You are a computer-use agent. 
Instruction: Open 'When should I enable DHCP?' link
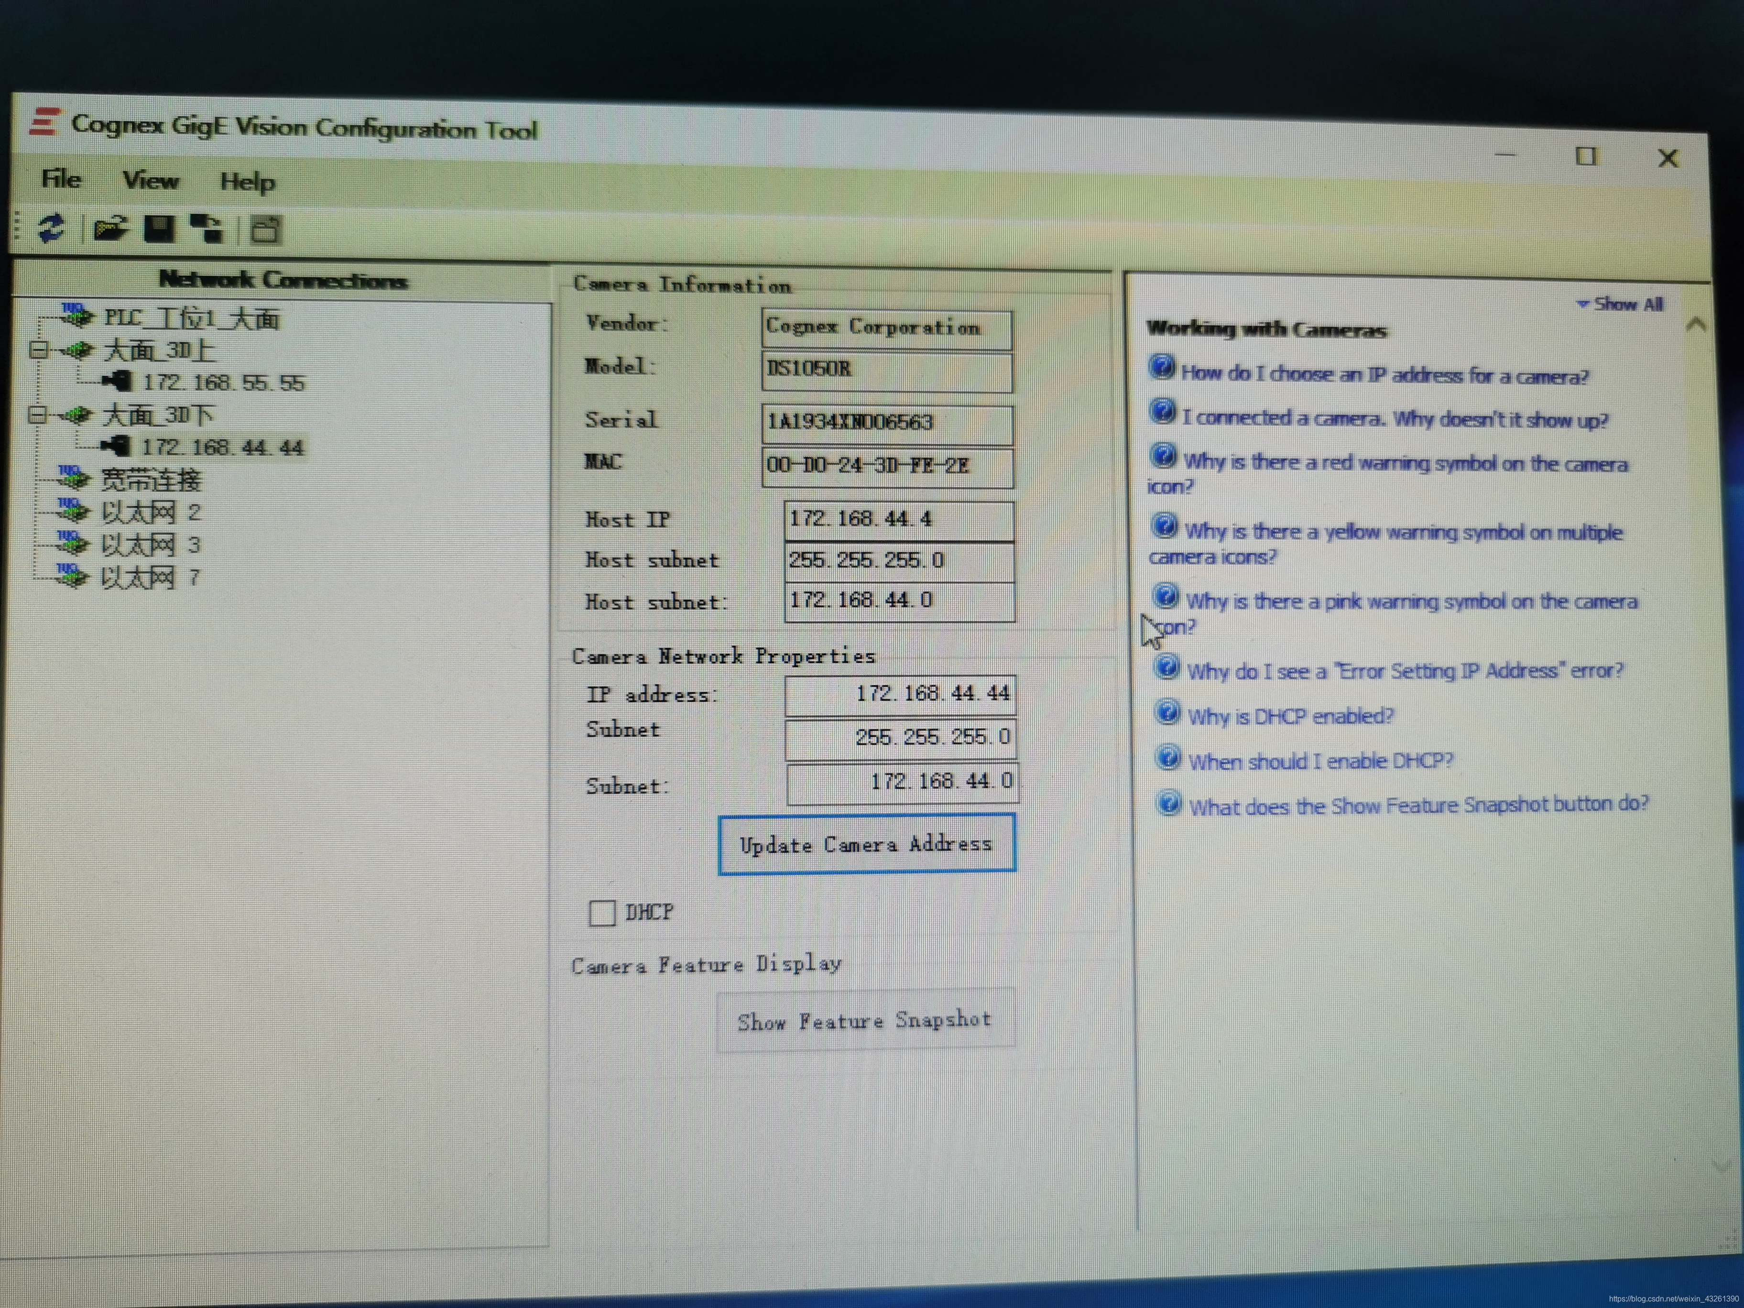point(1320,761)
